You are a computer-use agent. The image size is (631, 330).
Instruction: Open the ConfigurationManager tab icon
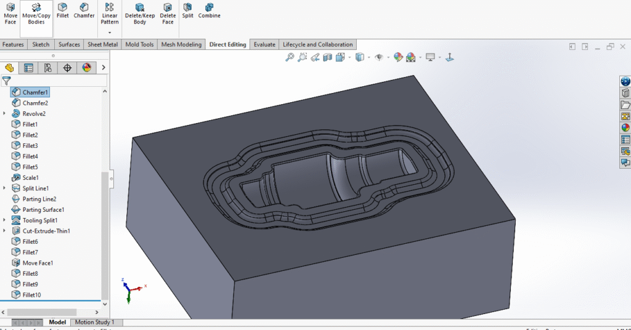47,68
